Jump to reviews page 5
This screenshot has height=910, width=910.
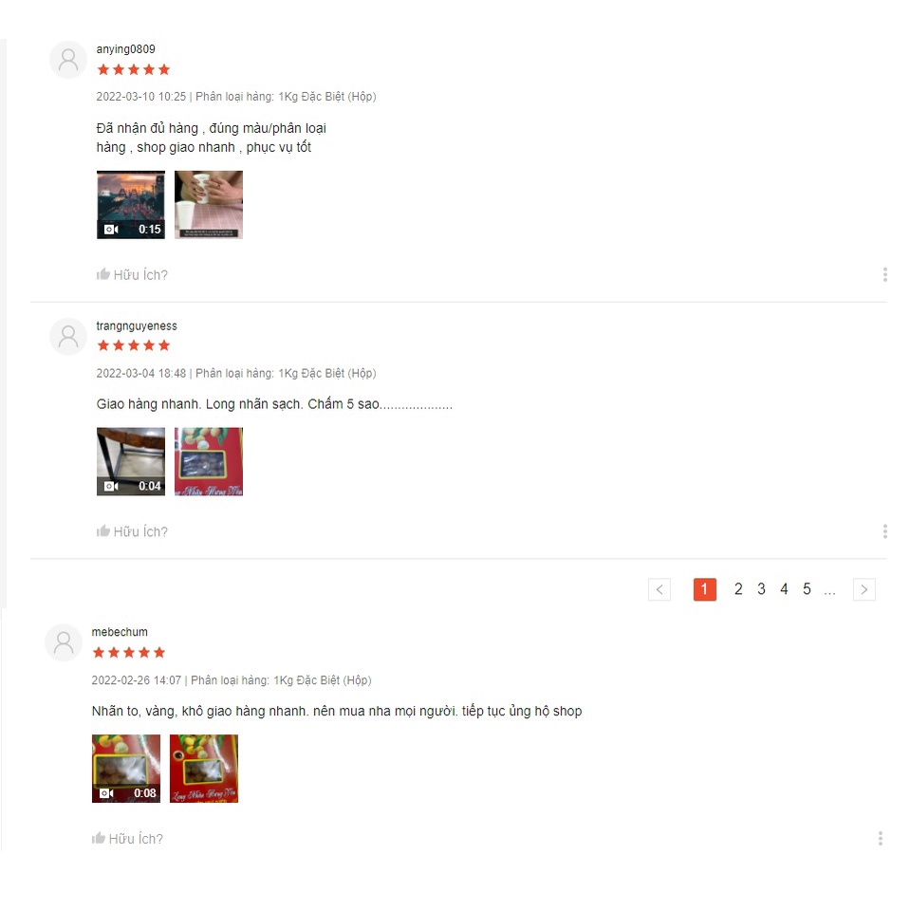pyautogui.click(x=807, y=589)
